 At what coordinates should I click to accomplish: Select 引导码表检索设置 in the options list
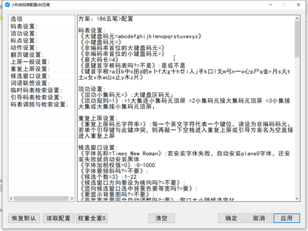[41, 97]
